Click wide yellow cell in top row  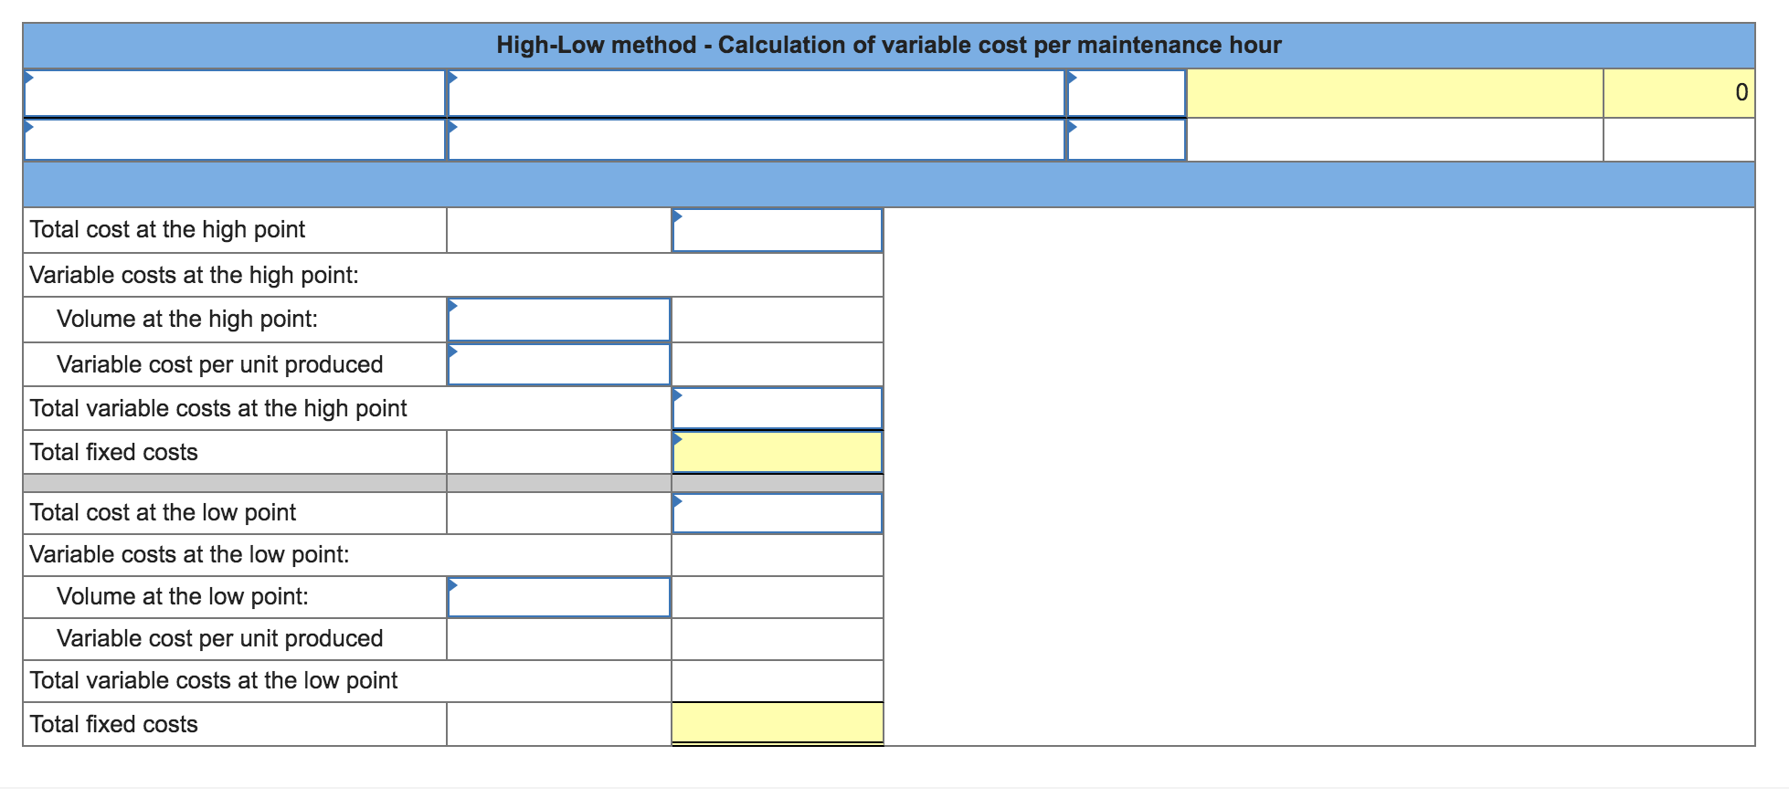[x=1395, y=92]
